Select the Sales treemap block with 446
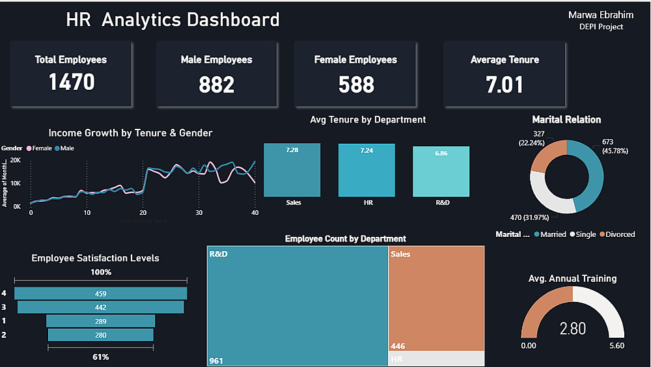This screenshot has width=651, height=367. click(x=436, y=299)
